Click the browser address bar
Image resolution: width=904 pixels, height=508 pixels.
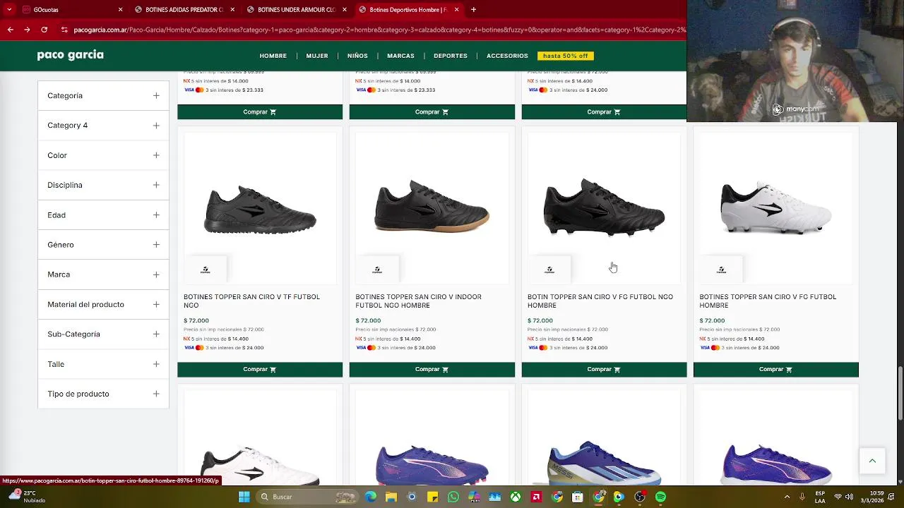click(373, 30)
